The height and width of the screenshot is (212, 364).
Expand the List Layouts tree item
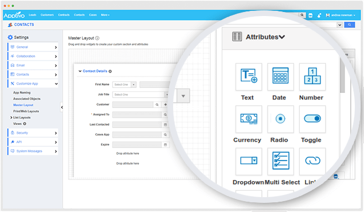11,118
